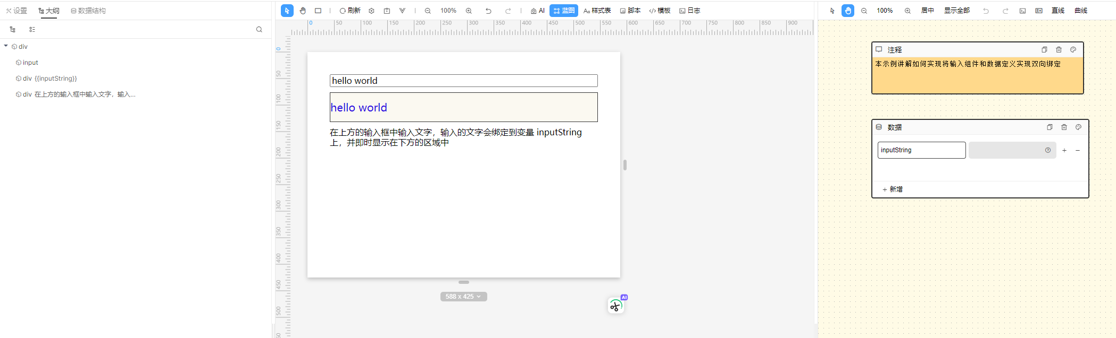The width and height of the screenshot is (1116, 338).
Task: Click the rectangle frame tool icon
Action: point(318,11)
